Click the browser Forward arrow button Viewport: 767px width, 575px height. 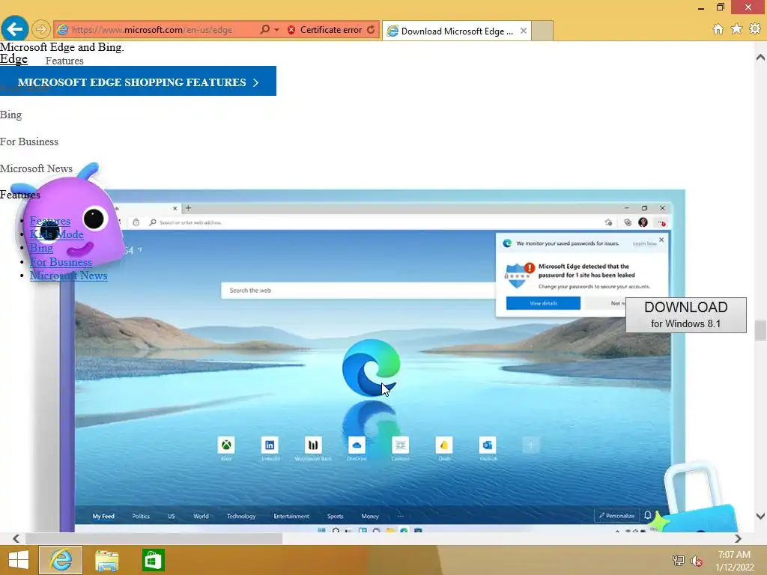point(41,29)
